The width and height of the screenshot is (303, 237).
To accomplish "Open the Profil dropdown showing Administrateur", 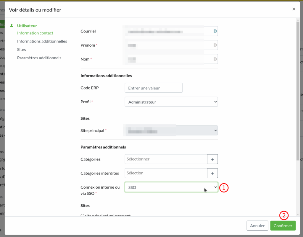I will pyautogui.click(x=171, y=102).
